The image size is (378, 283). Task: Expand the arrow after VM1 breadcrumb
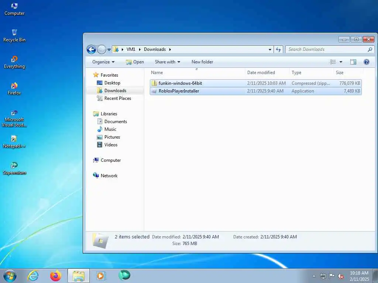pos(140,49)
